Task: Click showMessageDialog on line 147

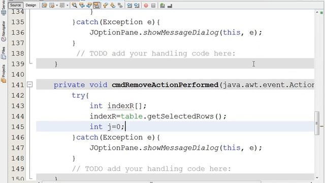Action: tap(181, 148)
